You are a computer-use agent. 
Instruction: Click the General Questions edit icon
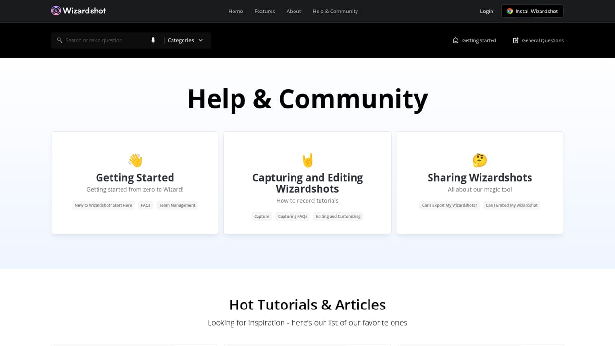[x=516, y=40]
